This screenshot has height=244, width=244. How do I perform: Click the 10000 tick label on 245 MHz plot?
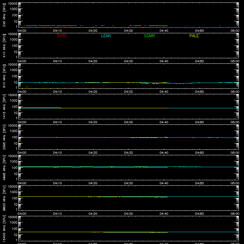(x=13, y=4)
